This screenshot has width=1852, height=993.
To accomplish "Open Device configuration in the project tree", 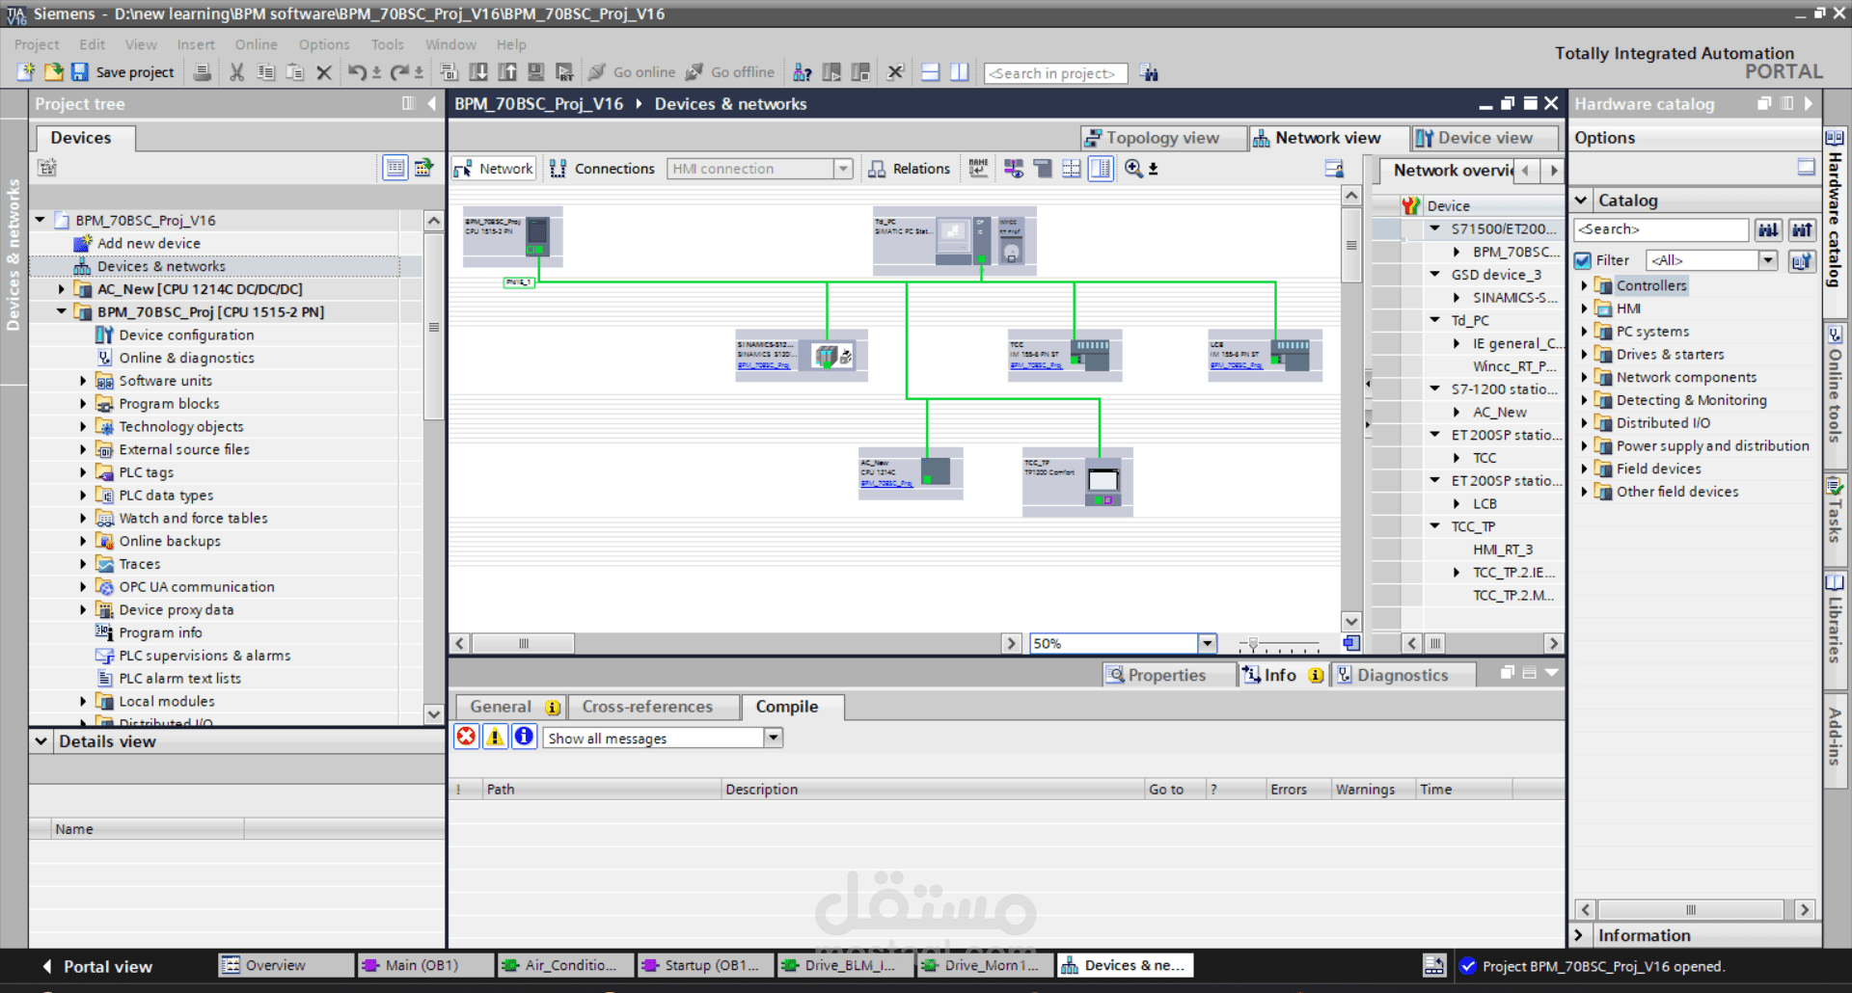I will pos(186,335).
